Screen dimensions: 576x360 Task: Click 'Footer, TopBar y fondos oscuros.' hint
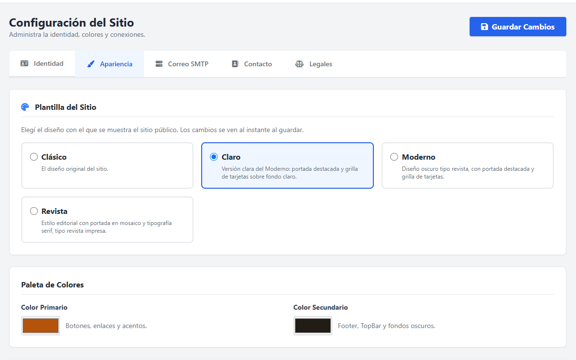click(386, 326)
